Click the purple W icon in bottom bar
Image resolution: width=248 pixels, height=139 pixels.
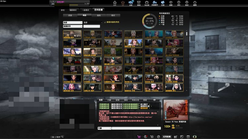tap(139, 137)
